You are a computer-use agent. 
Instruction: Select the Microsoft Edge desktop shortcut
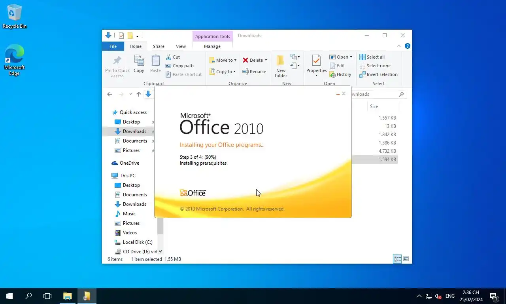(15, 60)
